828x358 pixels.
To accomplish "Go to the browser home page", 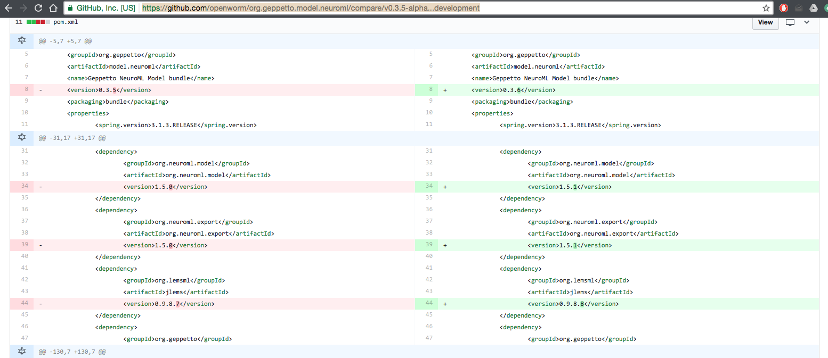I will [53, 8].
